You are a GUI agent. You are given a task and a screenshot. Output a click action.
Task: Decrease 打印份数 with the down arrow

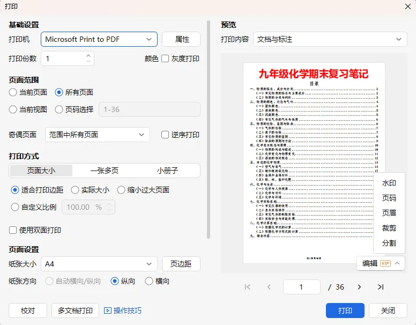click(88, 61)
